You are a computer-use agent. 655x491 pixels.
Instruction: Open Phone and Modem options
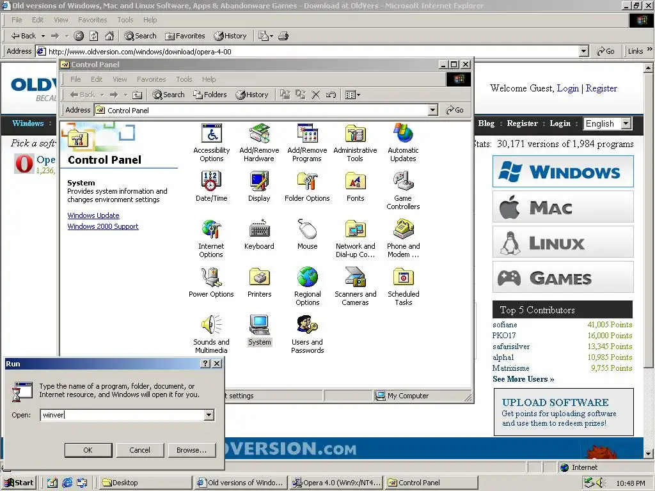[x=403, y=239]
